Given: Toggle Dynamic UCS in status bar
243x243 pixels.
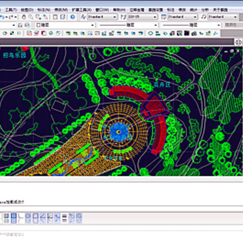Looking at the screenshot, I should 50,218.
